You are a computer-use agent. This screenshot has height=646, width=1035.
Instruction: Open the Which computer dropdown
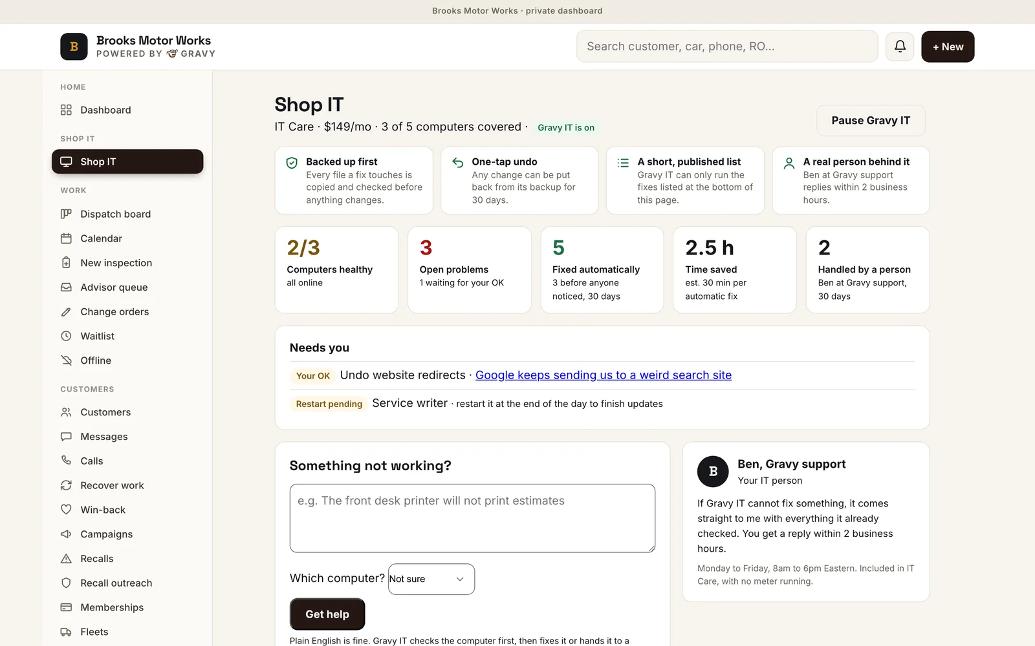coord(431,579)
